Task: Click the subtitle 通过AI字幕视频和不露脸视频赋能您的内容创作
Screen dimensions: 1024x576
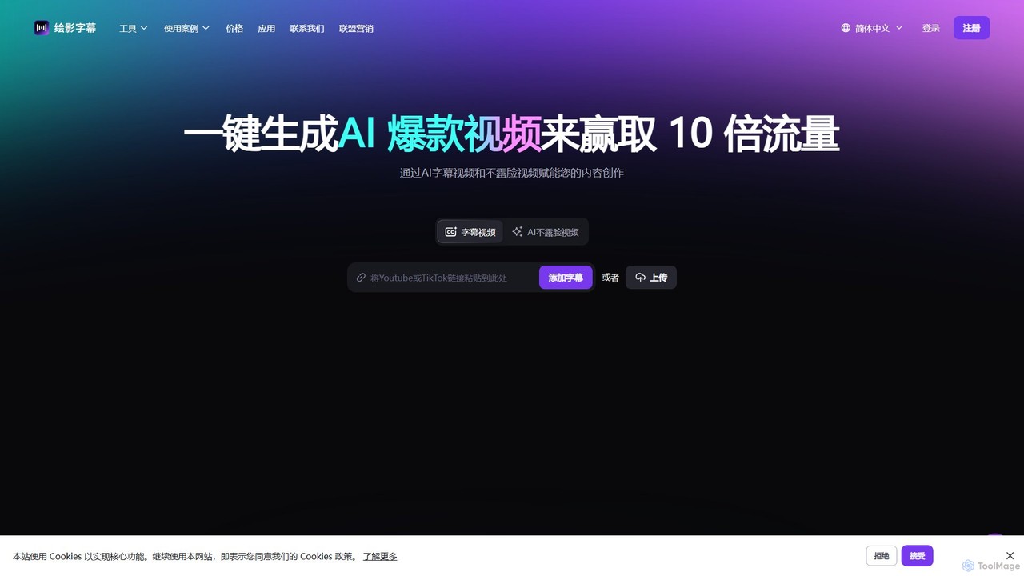Action: 512,173
